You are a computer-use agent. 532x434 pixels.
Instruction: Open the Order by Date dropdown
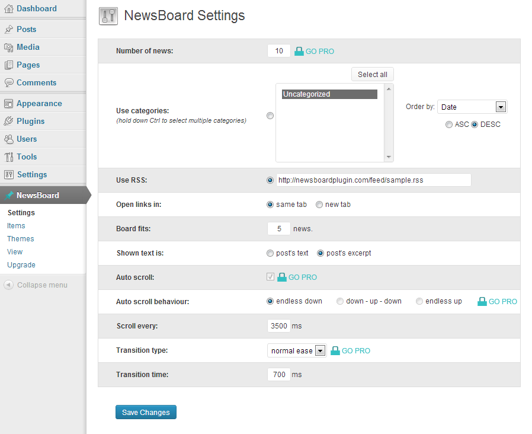click(472, 107)
